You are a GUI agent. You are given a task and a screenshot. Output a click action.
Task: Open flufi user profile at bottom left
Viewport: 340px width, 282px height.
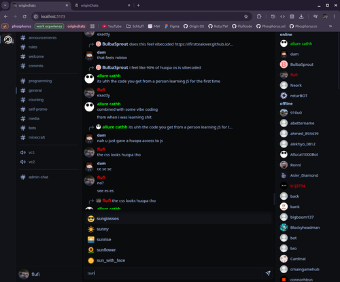pyautogui.click(x=29, y=275)
